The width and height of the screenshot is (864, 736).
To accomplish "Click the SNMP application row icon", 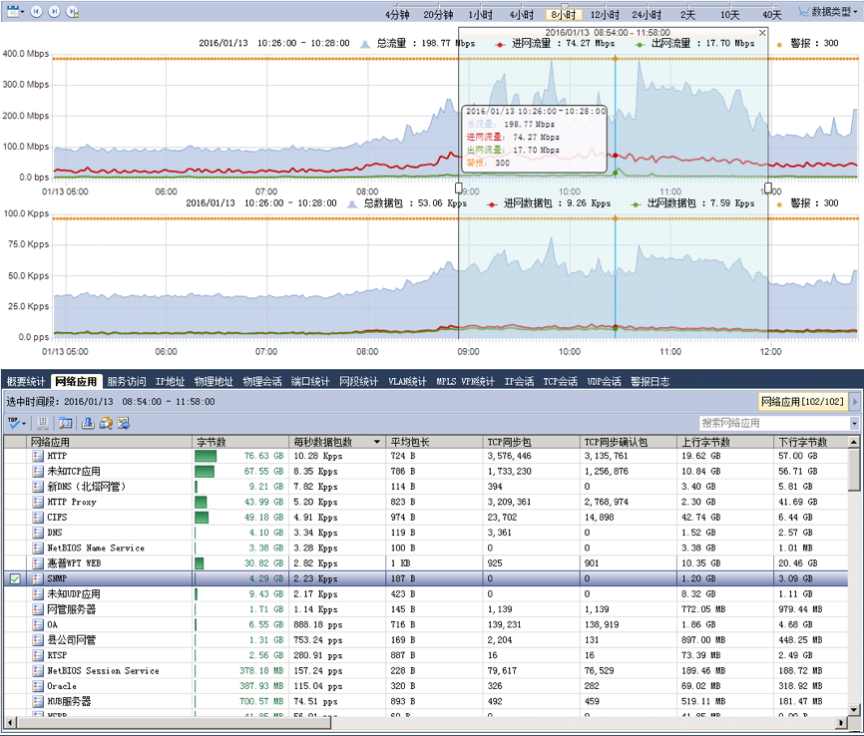I will [38, 578].
